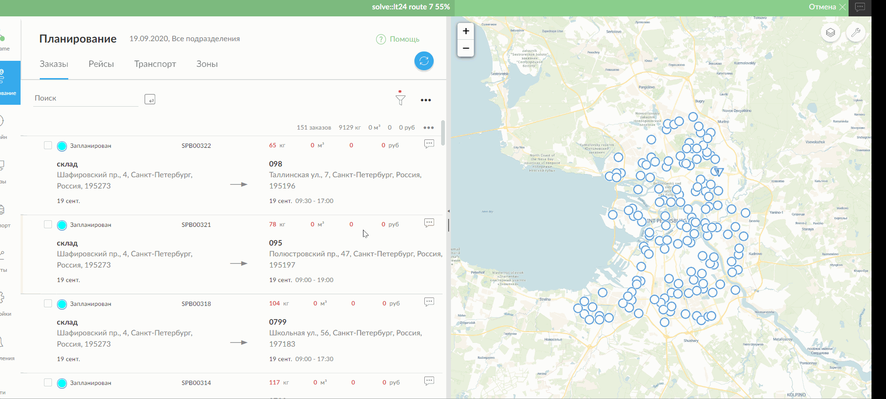This screenshot has height=399, width=886.
Task: Click the 9129 кг total weight
Action: coord(350,128)
